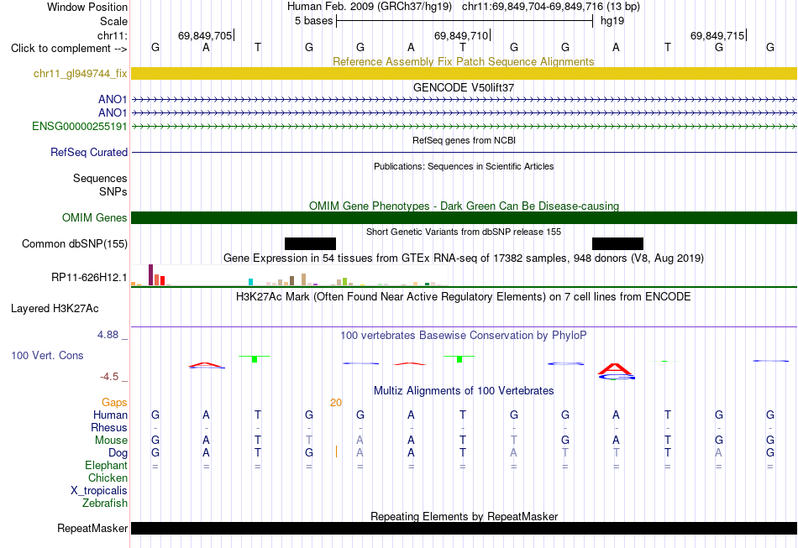Click the 100 Vert. Cons label

click(x=47, y=355)
